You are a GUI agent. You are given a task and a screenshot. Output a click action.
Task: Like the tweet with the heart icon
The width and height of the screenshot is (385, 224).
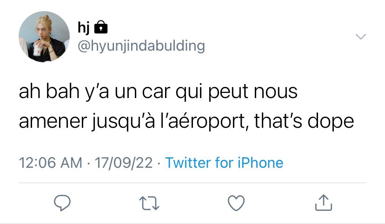(x=236, y=203)
